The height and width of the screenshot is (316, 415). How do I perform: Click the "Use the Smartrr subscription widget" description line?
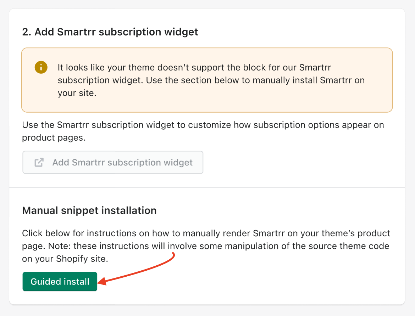(x=203, y=125)
